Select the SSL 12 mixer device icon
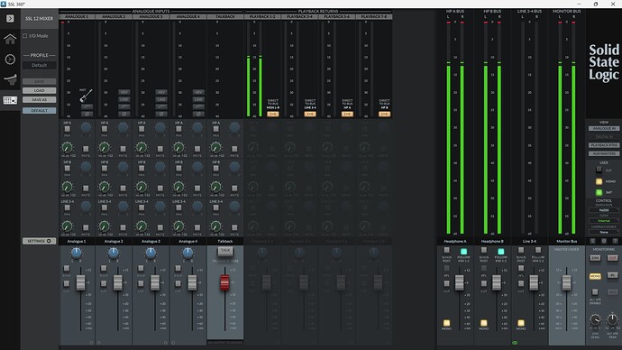 10,100
